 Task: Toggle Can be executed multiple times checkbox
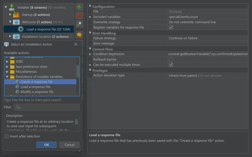pos(171,65)
